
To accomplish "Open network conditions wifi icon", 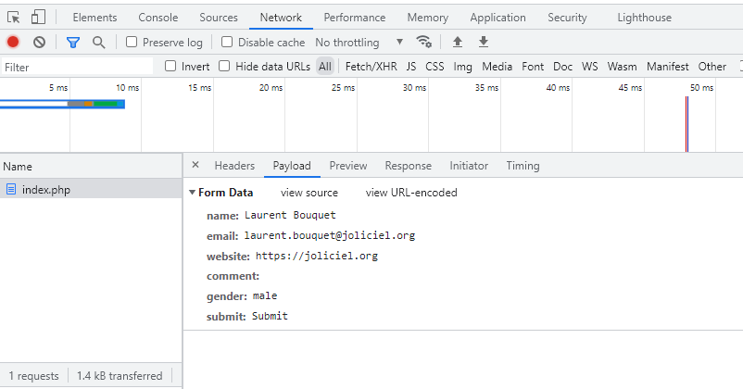I will pos(424,42).
